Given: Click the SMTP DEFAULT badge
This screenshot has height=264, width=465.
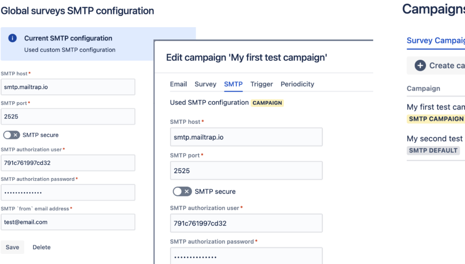Looking at the screenshot, I should click(x=433, y=150).
